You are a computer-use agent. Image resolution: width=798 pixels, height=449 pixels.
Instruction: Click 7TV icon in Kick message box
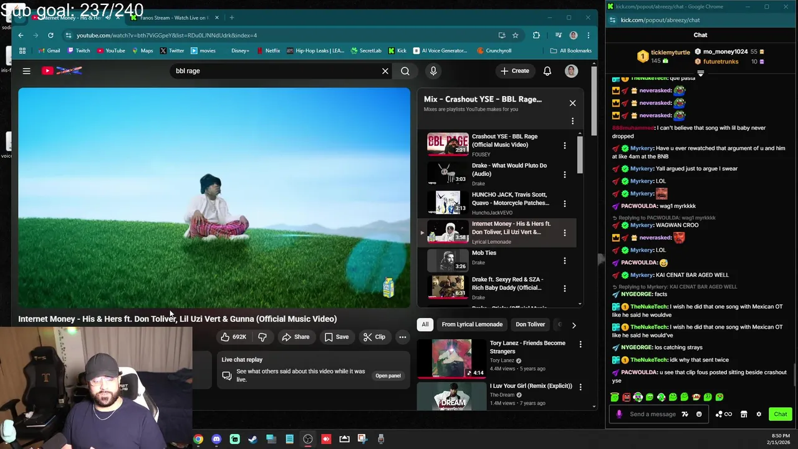pos(685,414)
